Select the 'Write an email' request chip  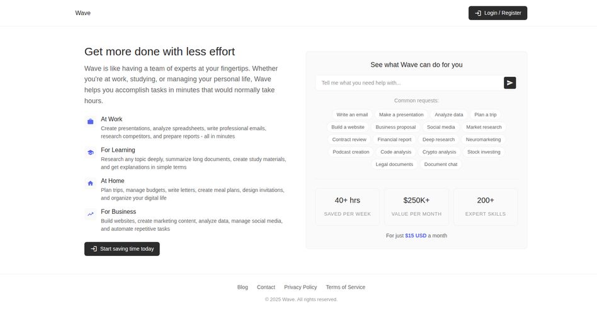tap(352, 114)
